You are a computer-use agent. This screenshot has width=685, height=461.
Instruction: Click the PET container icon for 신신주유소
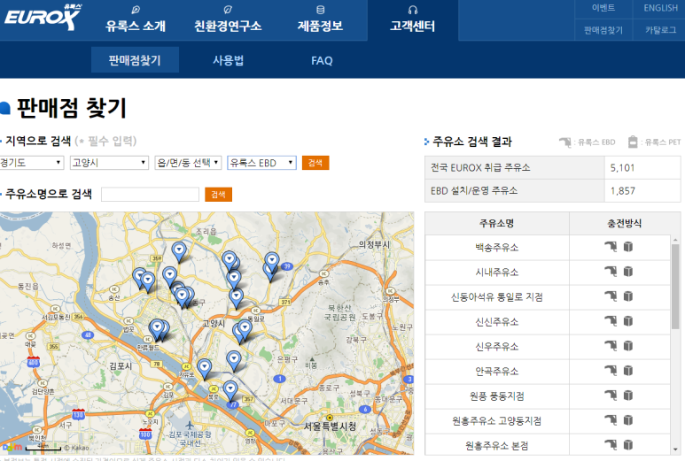point(628,321)
